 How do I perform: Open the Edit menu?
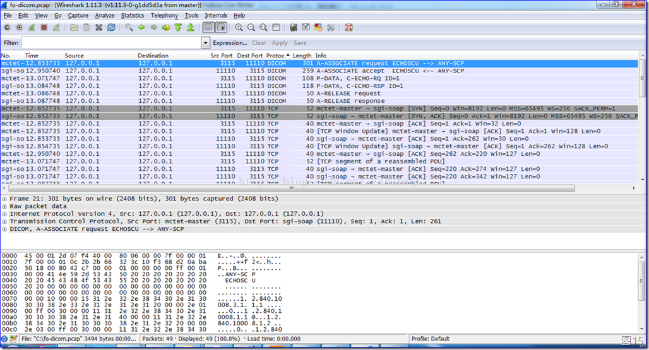[x=23, y=15]
